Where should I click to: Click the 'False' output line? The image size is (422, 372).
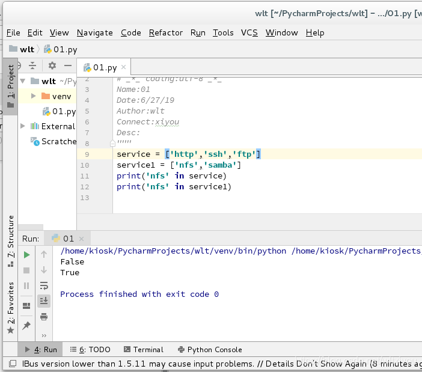coord(72,261)
